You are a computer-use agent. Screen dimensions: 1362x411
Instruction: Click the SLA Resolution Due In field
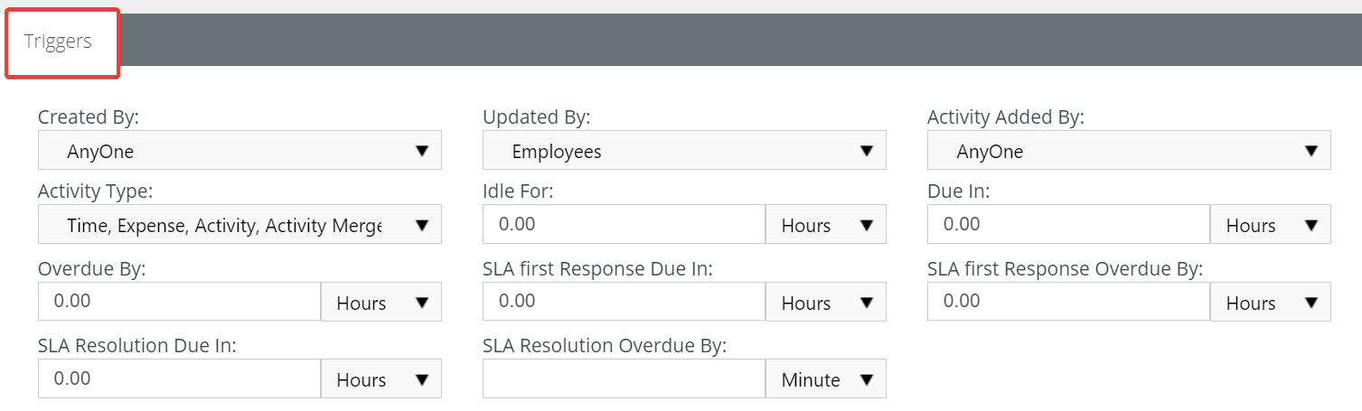coord(179,378)
